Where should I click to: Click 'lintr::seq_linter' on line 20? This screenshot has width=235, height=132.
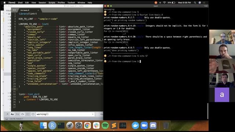pyautogui.click(x=70, y=63)
